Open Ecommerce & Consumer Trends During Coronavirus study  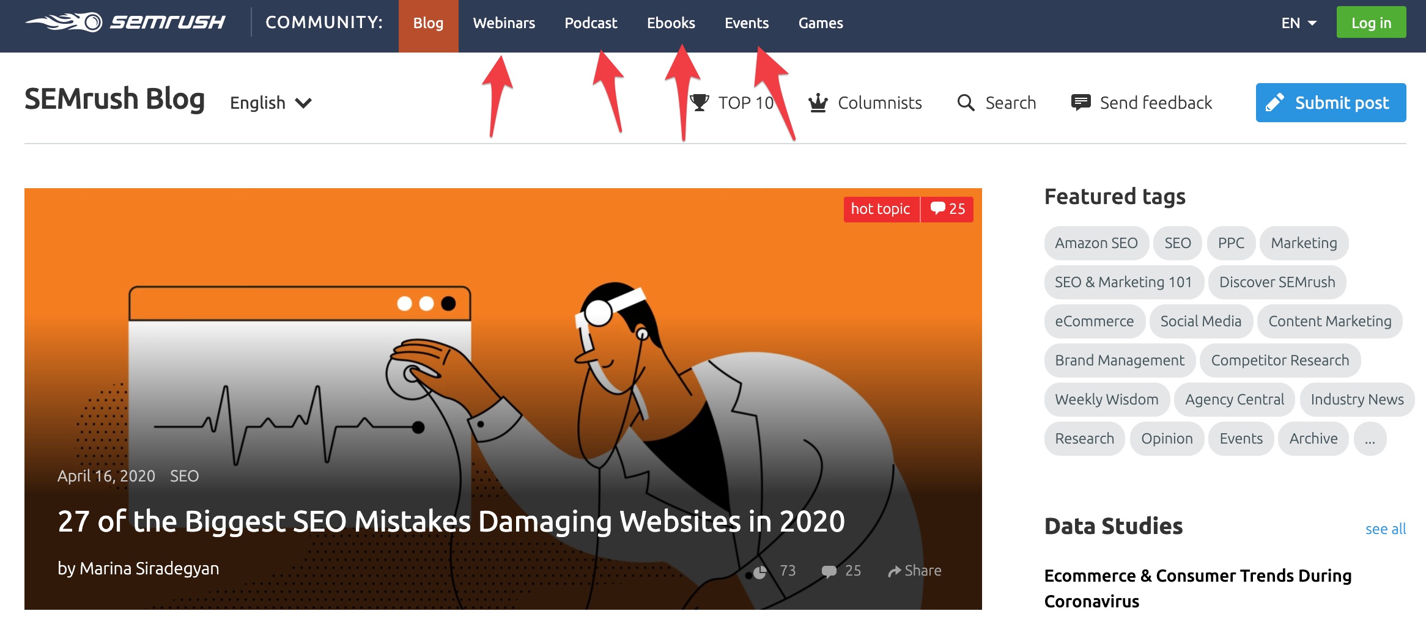click(1198, 588)
